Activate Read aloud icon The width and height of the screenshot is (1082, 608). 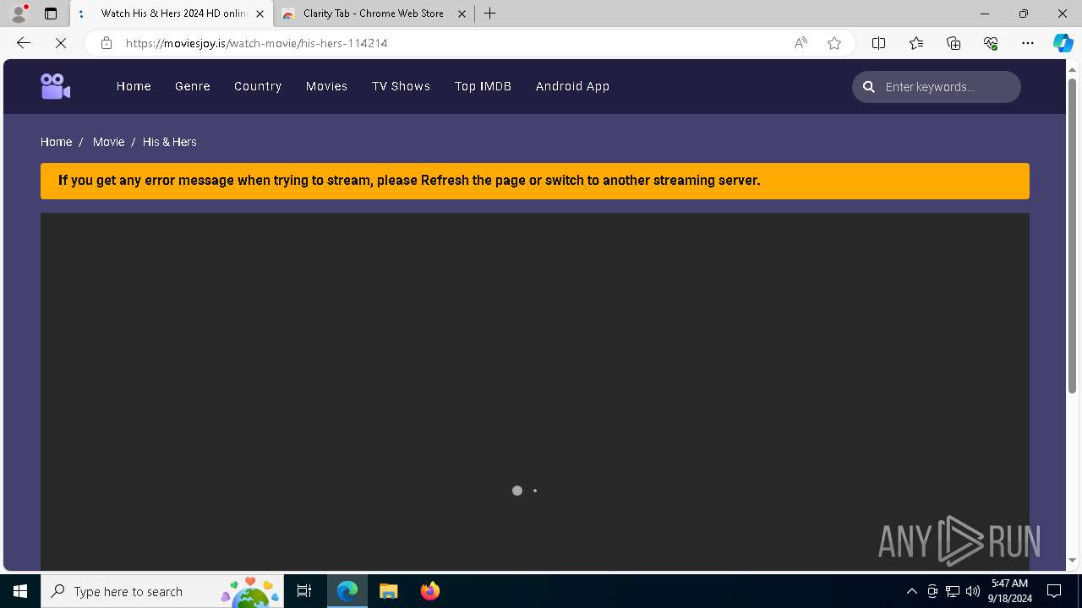click(801, 43)
